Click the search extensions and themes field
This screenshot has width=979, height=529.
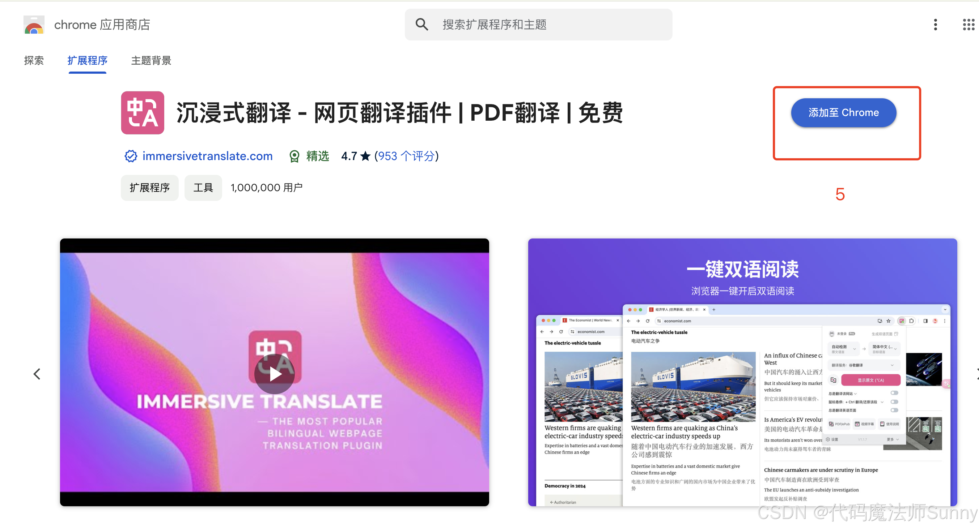click(538, 25)
